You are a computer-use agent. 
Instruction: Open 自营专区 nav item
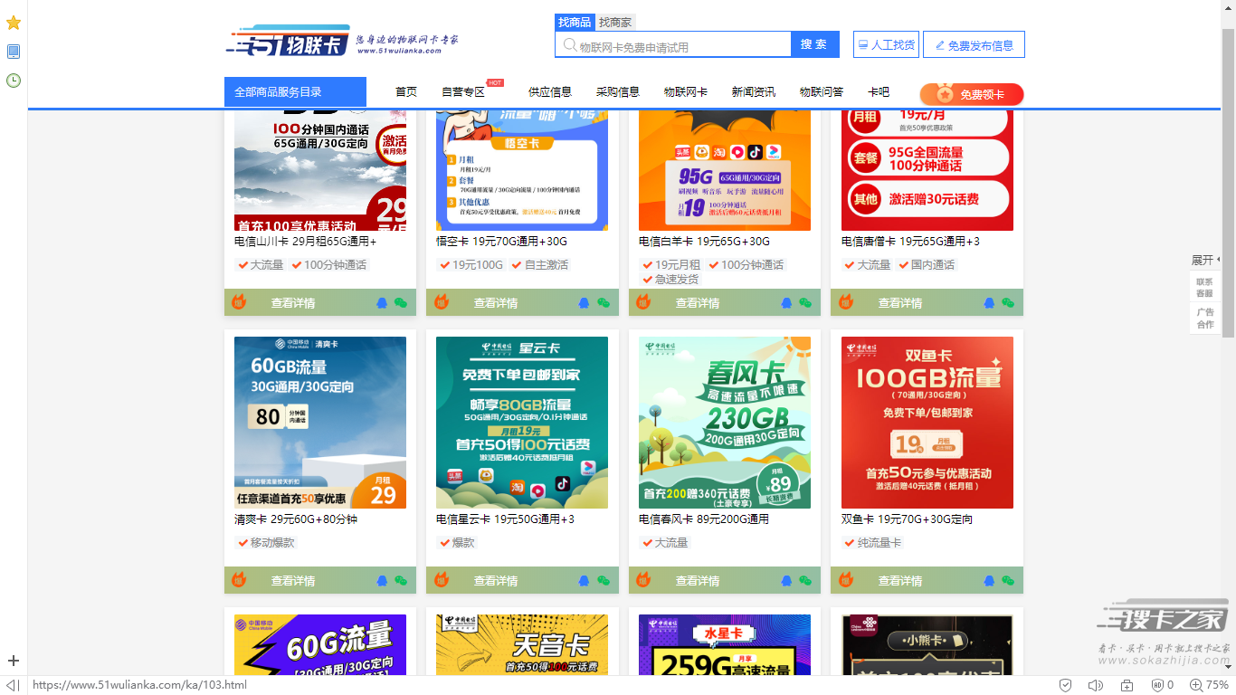[463, 92]
